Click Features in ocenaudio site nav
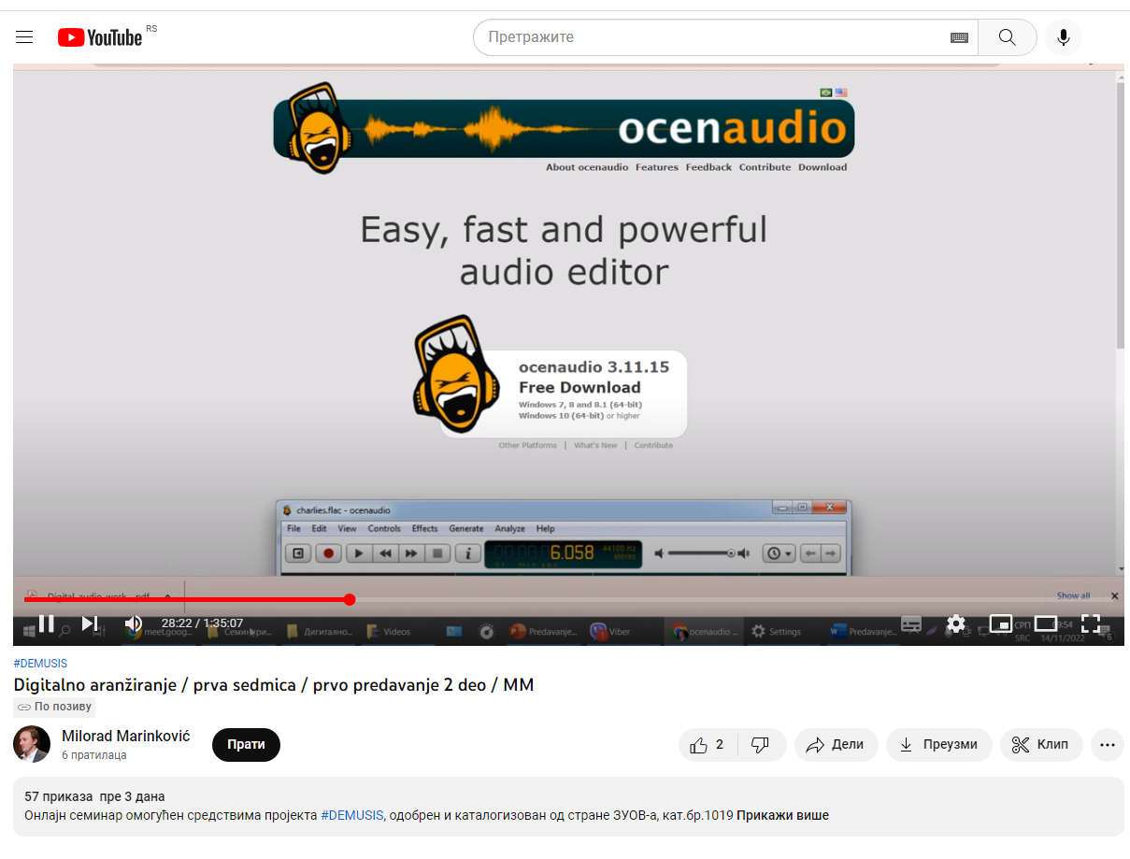Screen dimensions: 1130x859 [x=657, y=167]
